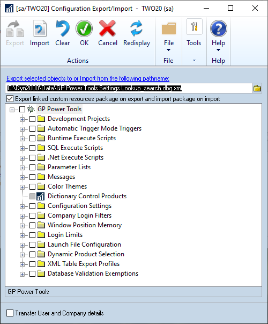
Task: Expand the Configuration Settings node
Action: [22, 206]
